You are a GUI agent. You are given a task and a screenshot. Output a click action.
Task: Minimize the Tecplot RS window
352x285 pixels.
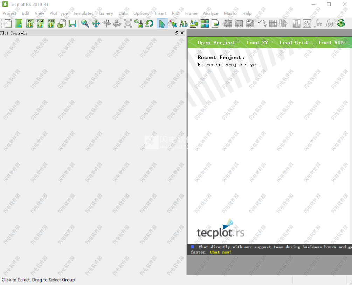pyautogui.click(x=313, y=4)
